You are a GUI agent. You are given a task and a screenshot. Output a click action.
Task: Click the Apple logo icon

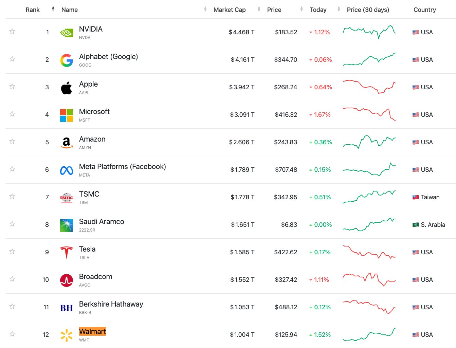(x=67, y=88)
